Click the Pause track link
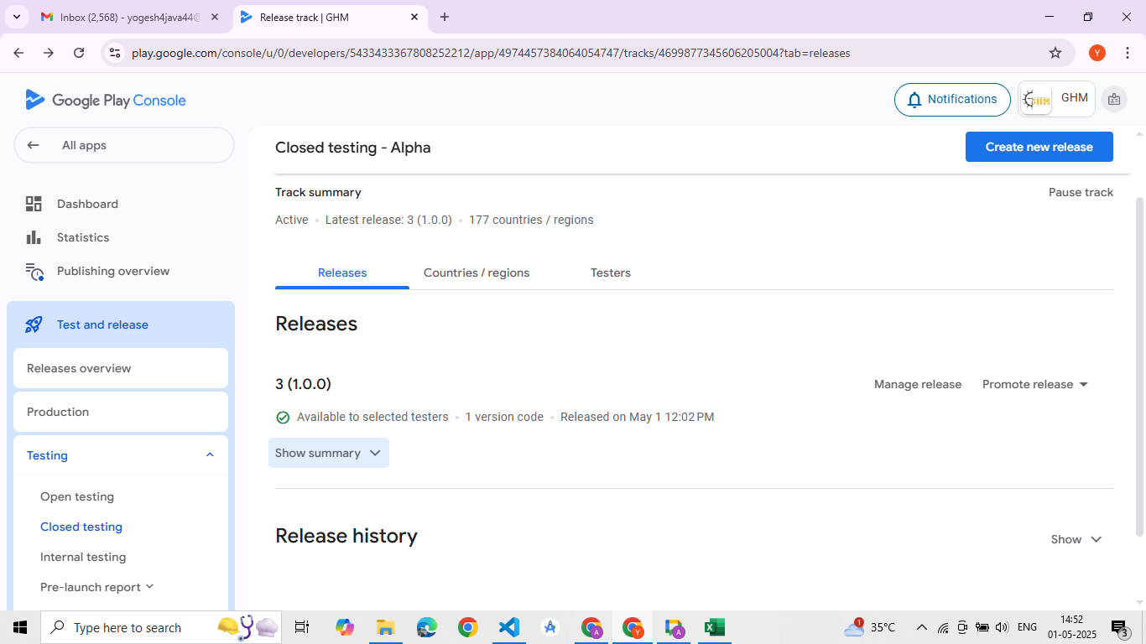Viewport: 1146px width, 644px height. (x=1081, y=192)
